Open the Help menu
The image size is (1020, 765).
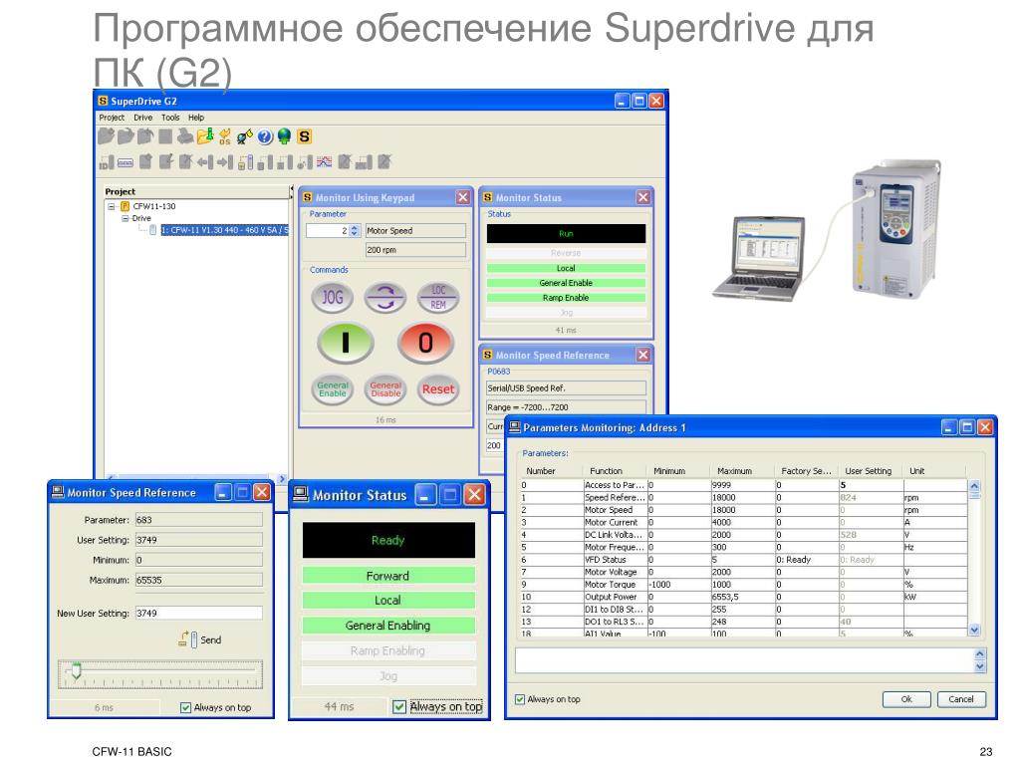click(x=196, y=118)
